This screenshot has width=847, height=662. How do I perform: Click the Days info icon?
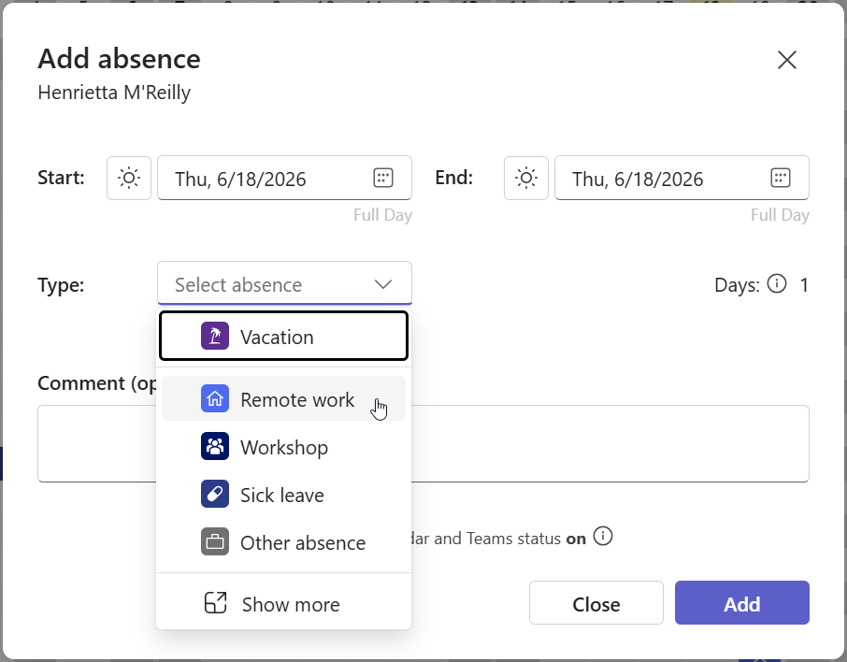(x=777, y=283)
